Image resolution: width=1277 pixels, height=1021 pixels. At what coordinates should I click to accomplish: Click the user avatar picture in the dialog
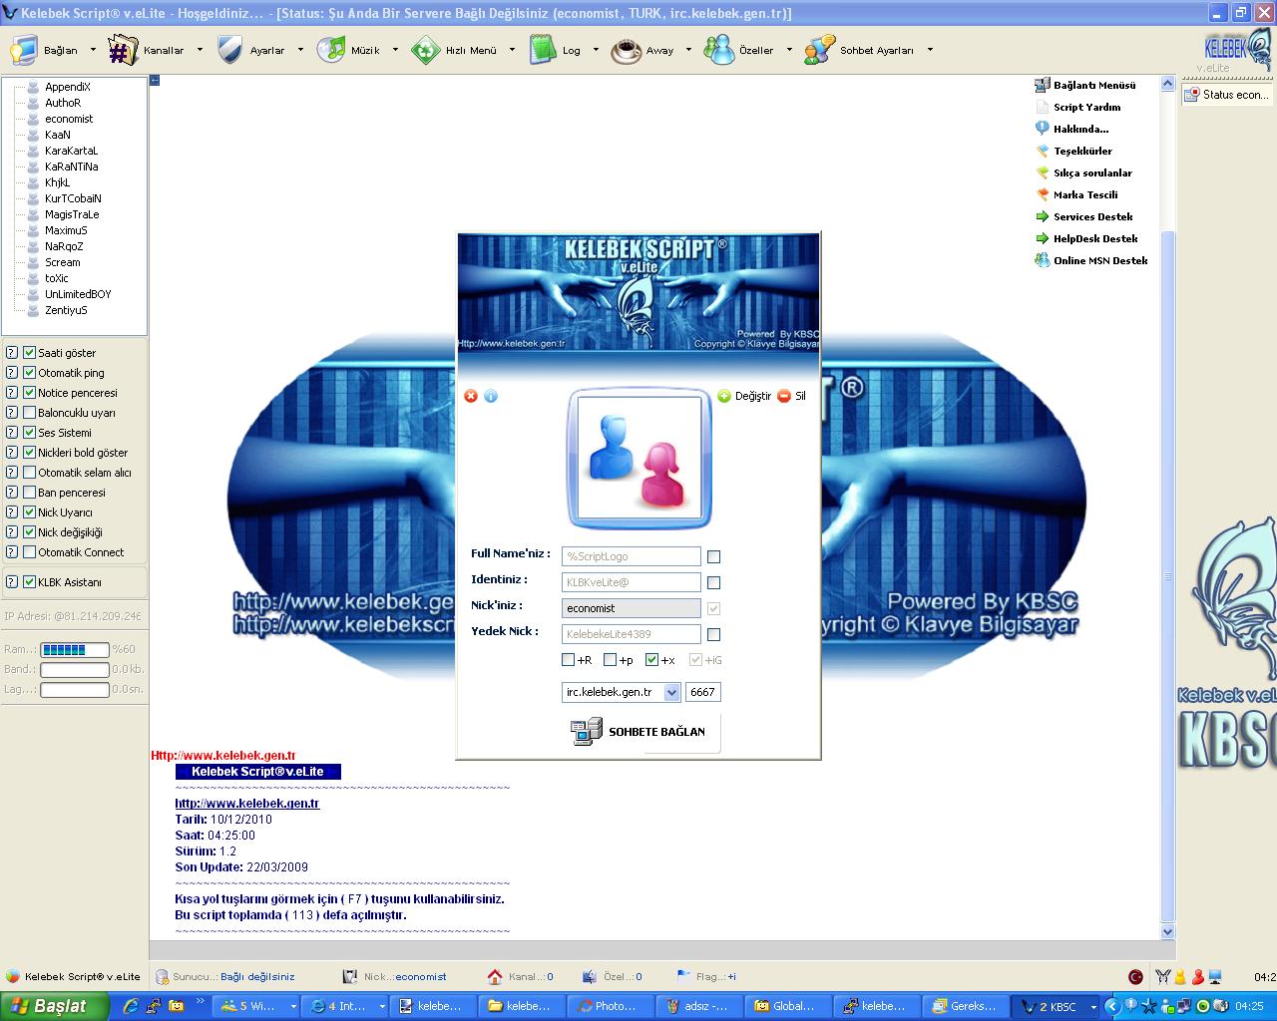[x=638, y=460]
